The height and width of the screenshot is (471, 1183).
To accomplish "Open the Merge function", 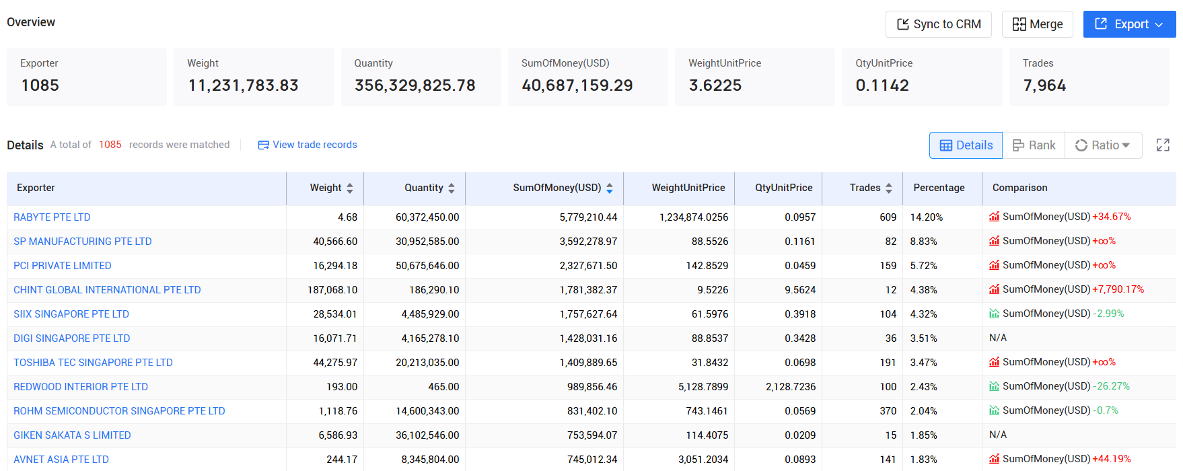I will (1037, 24).
